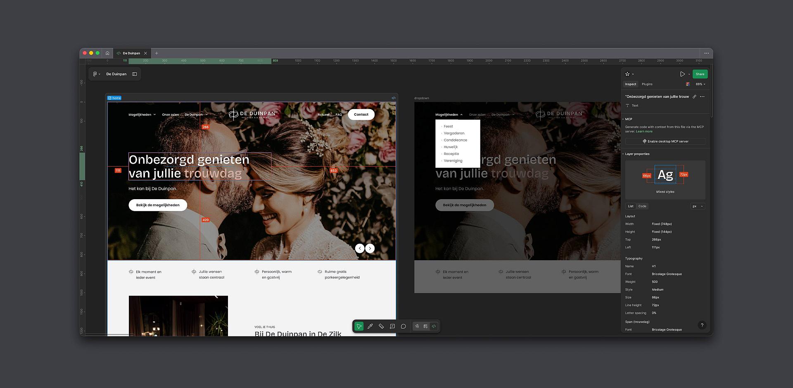Open the Learn more link under MCP

(644, 131)
